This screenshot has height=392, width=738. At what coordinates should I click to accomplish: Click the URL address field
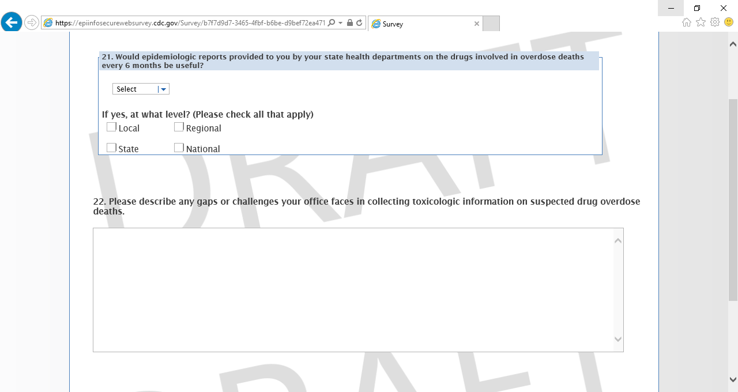[190, 23]
